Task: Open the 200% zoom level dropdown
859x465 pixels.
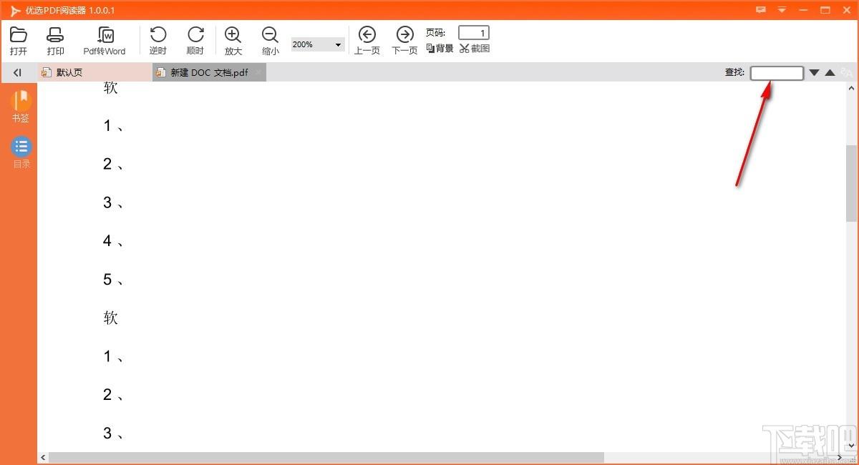Action: tap(318, 44)
